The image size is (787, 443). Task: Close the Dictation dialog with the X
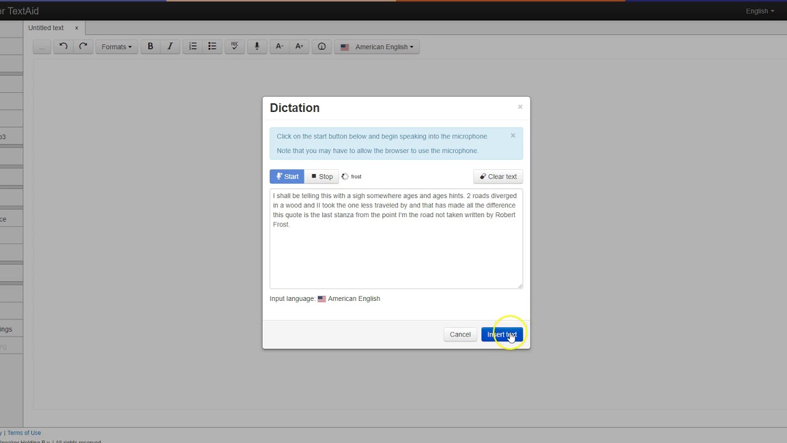tap(520, 107)
